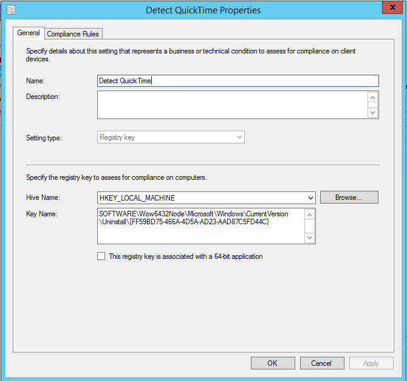This screenshot has width=407, height=381.
Task: Confirm with the OK button
Action: click(x=273, y=363)
